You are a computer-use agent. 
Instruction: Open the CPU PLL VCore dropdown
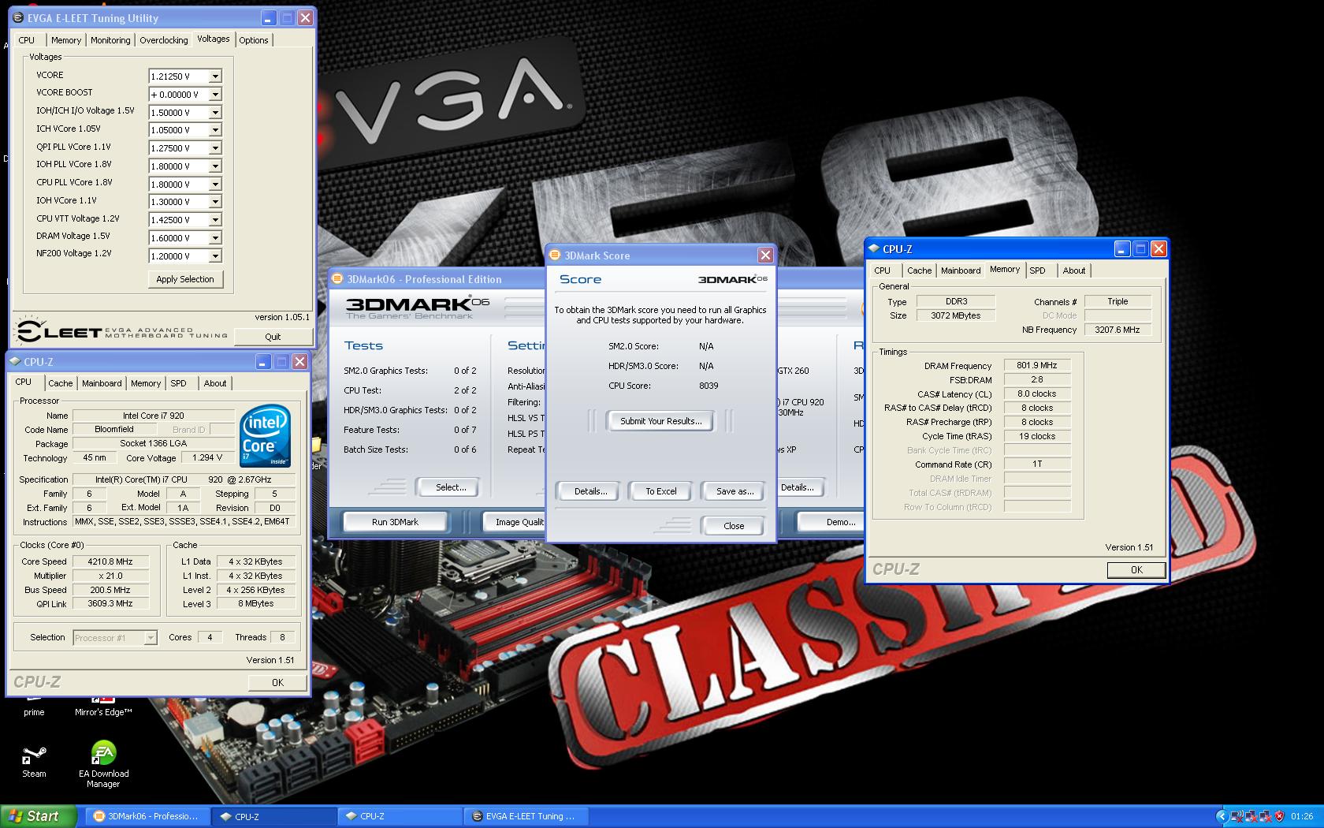coord(215,185)
